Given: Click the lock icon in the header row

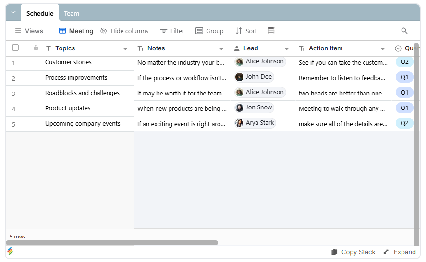Looking at the screenshot, I should (36, 48).
